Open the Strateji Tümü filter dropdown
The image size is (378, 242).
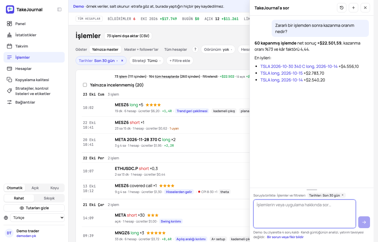[x=146, y=60]
